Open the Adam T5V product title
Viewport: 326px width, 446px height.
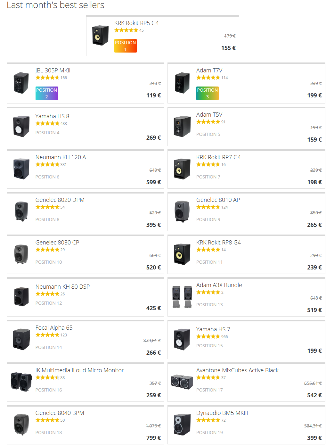(x=209, y=115)
